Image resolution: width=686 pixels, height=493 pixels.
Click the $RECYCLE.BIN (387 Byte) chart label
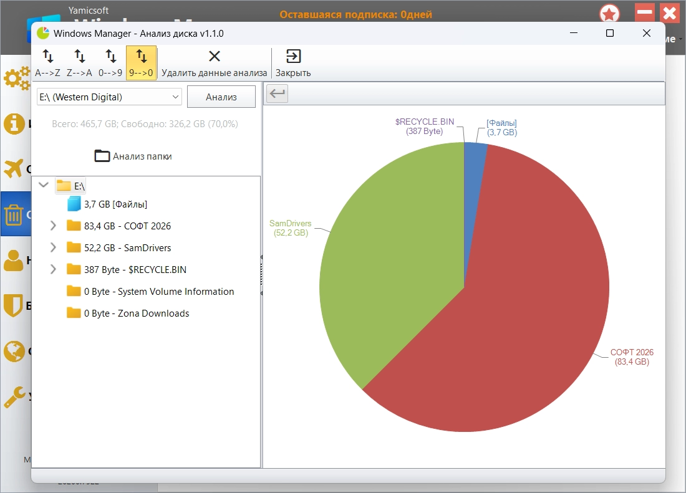tap(424, 127)
